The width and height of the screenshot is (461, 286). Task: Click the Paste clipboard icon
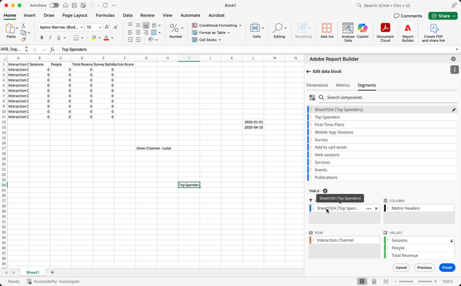[x=10, y=29]
